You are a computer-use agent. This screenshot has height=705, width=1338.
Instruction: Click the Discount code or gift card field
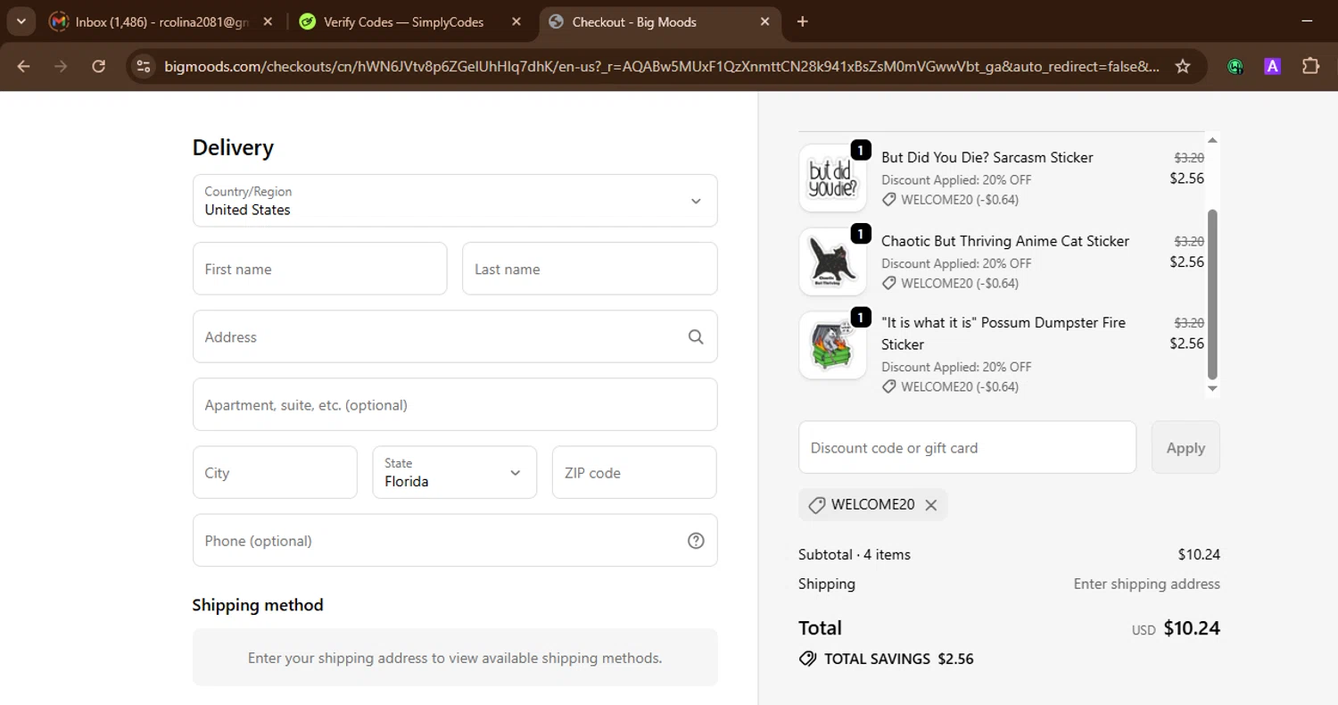(x=967, y=447)
